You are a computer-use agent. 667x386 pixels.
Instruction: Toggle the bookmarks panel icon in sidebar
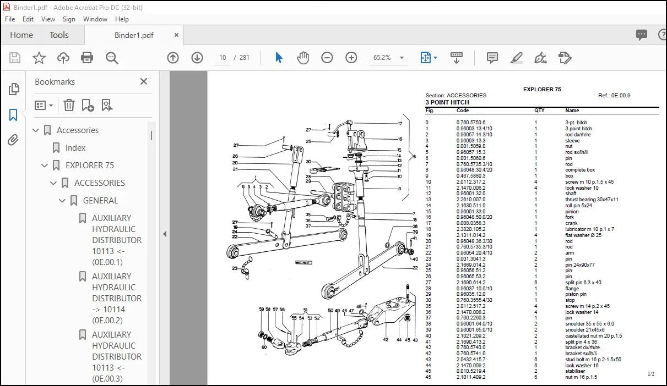tap(13, 115)
